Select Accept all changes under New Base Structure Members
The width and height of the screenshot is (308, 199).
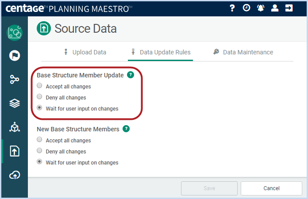39,139
